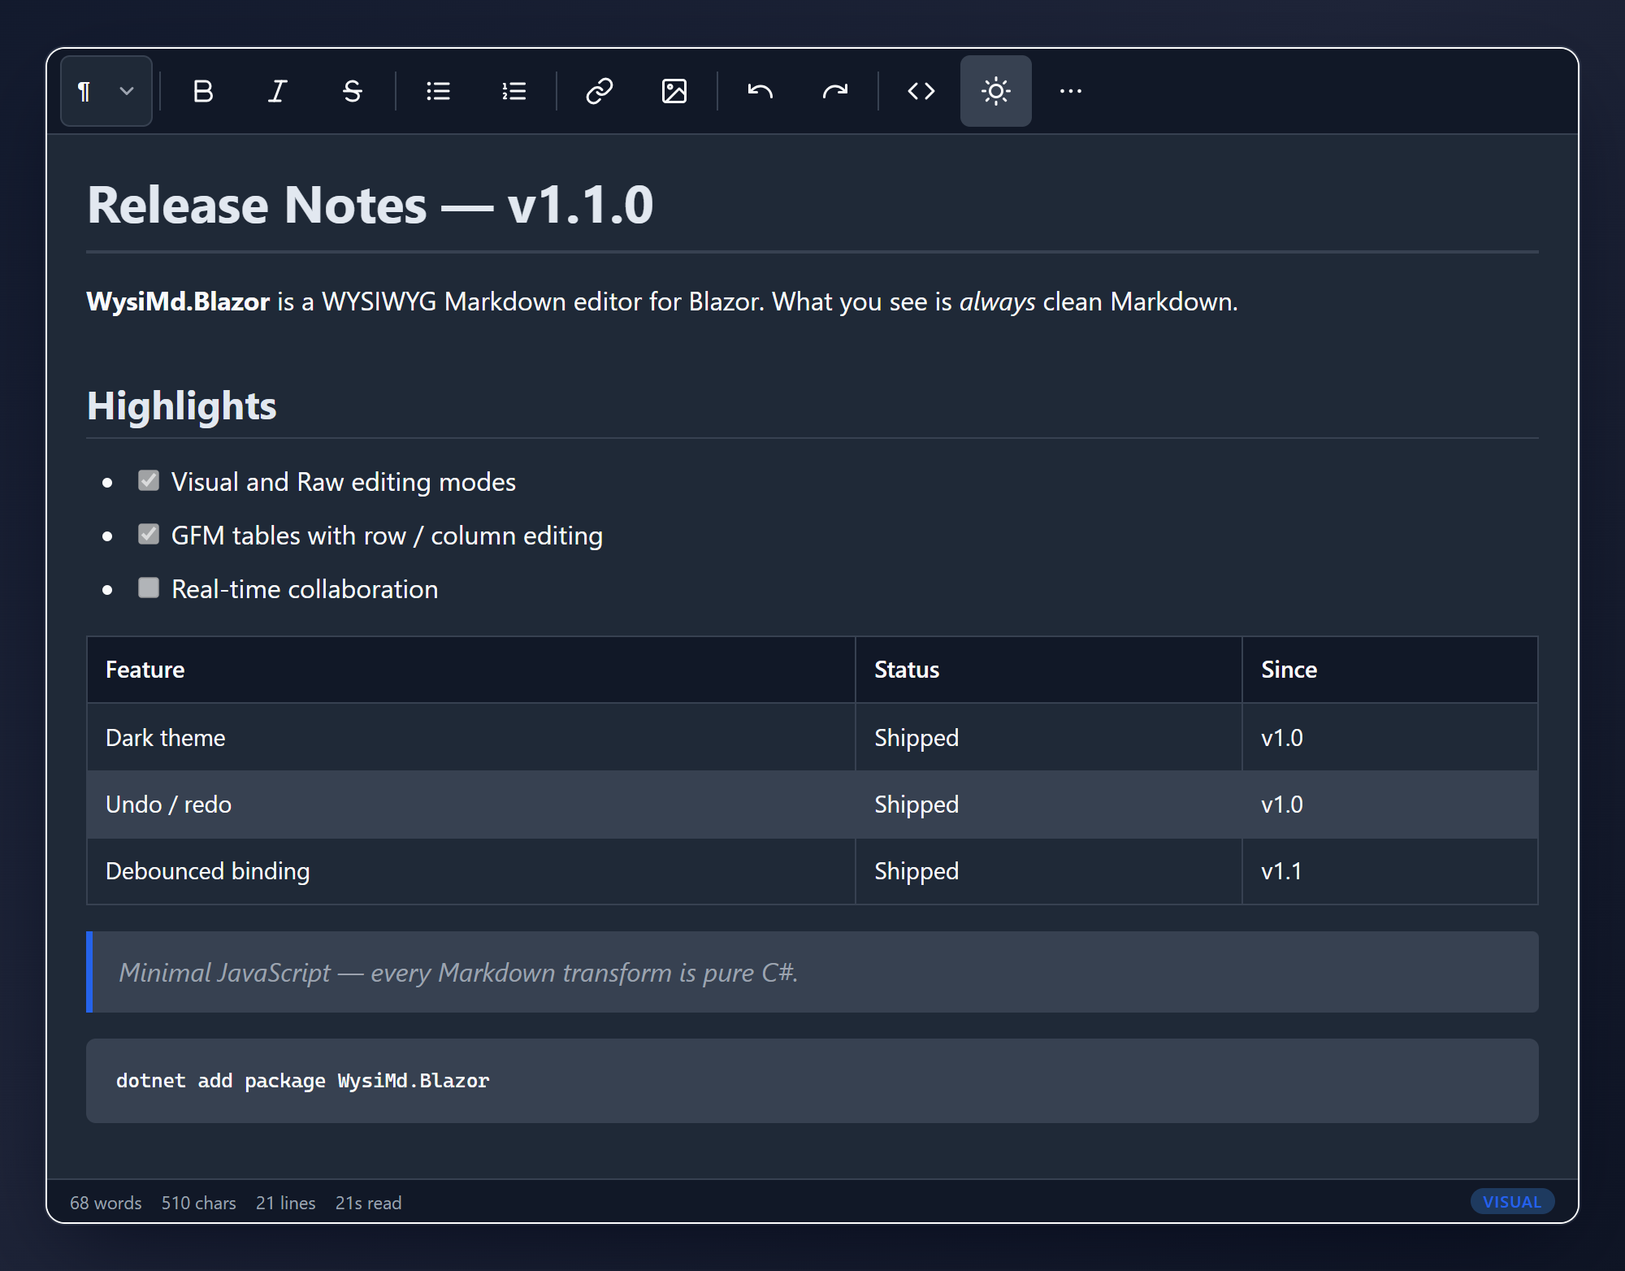Click the Minimal JavaScript blockquote
The width and height of the screenshot is (1625, 1271).
[x=812, y=972]
